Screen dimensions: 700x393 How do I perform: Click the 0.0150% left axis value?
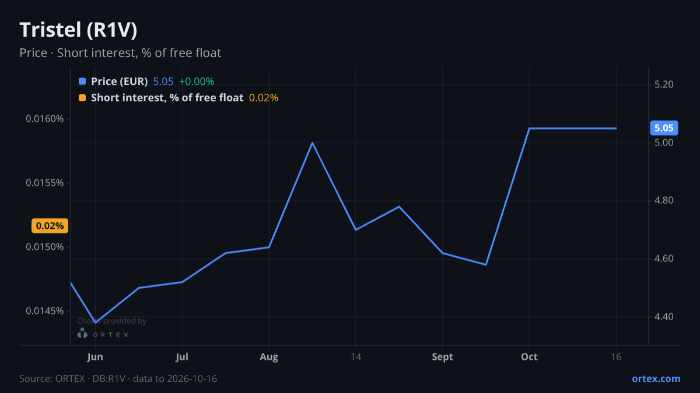[44, 247]
